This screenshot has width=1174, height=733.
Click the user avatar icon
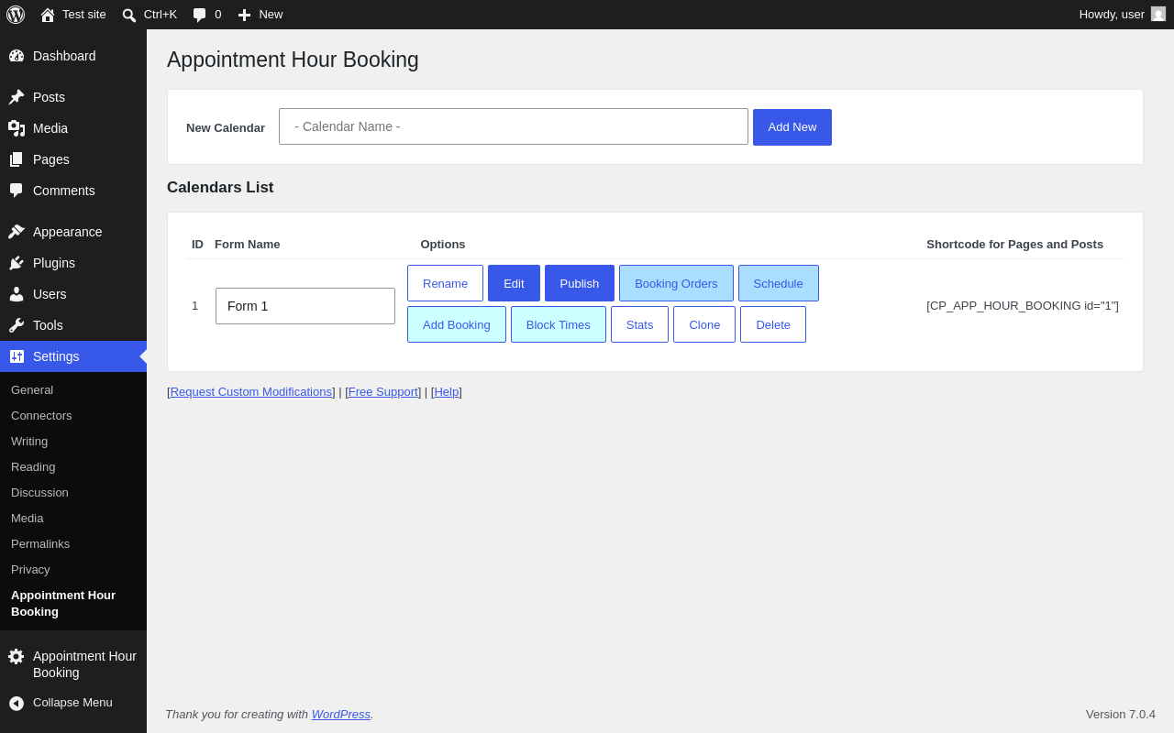pos(1158,14)
